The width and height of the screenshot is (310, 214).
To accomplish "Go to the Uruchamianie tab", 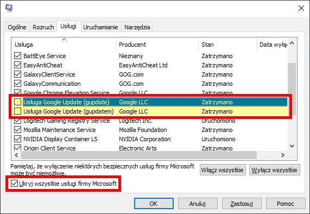I will 100,27.
